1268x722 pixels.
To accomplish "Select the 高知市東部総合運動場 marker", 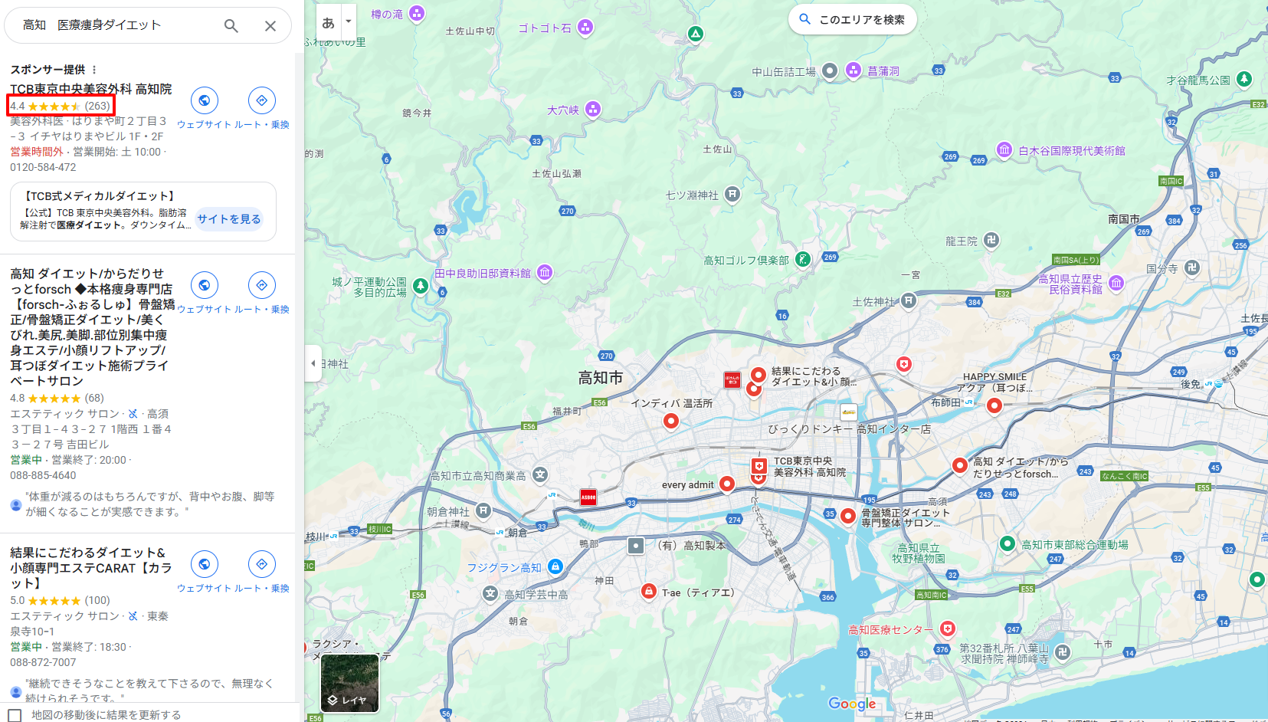I will click(1008, 544).
